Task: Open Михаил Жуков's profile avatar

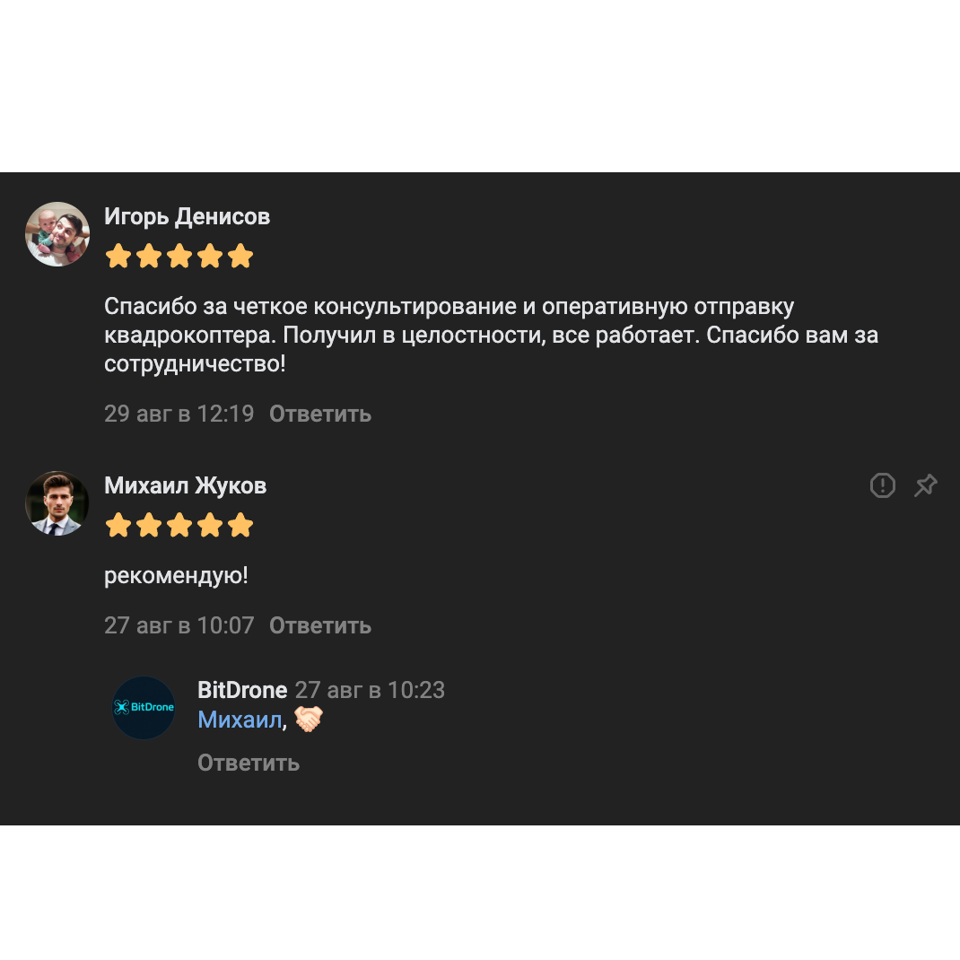Action: click(57, 503)
